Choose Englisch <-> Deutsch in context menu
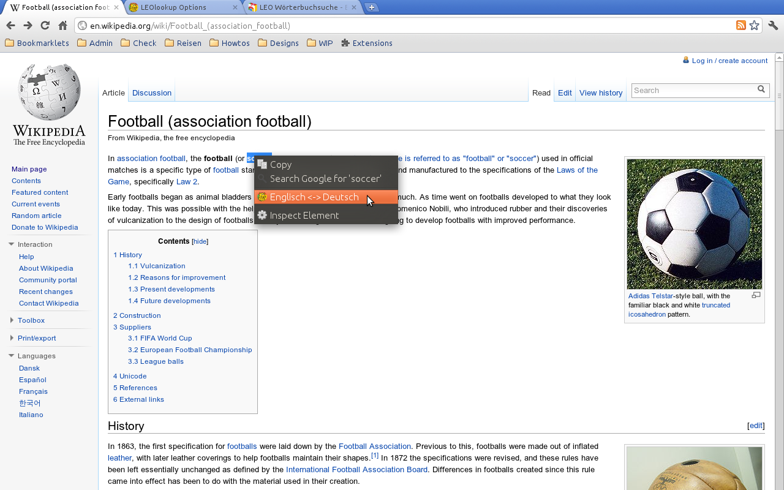The height and width of the screenshot is (490, 784). (x=314, y=197)
